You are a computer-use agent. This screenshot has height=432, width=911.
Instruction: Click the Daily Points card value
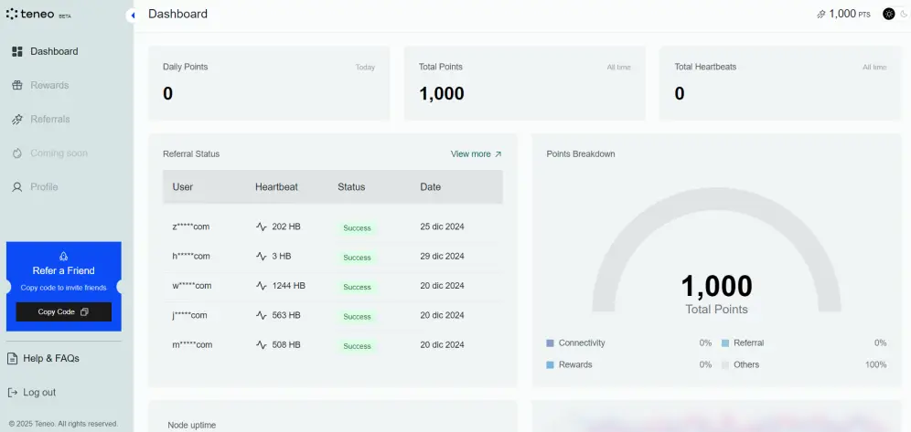168,93
